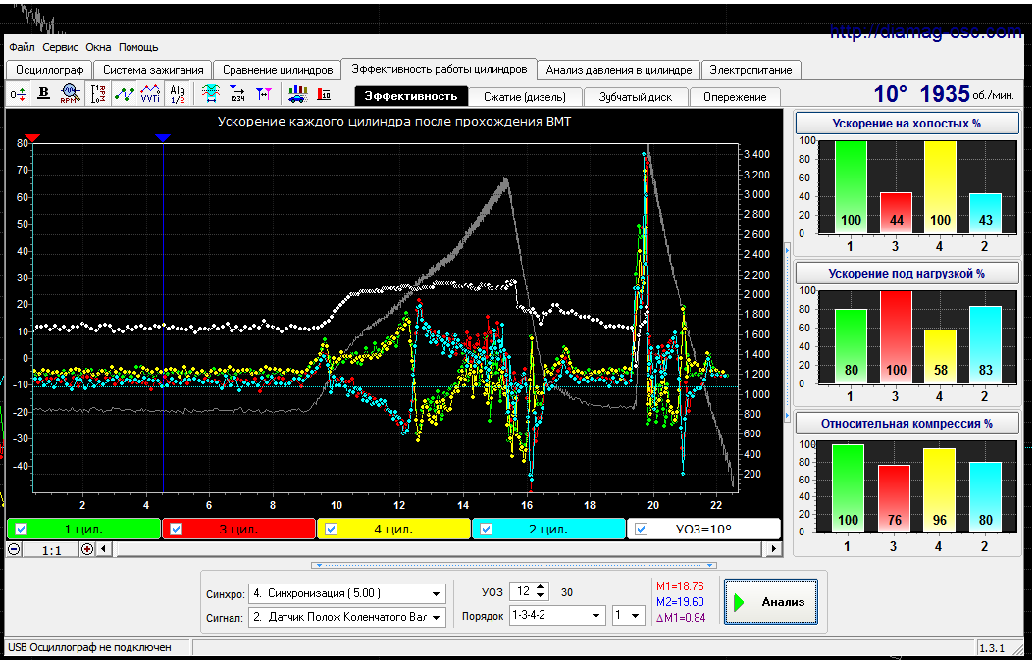Toggle 2 цил. checkbox

pyautogui.click(x=487, y=530)
